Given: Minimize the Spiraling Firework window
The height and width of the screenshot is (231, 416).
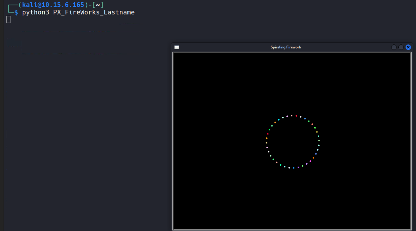Looking at the screenshot, I should [394, 47].
